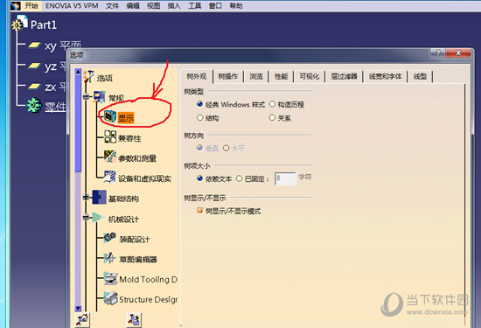Switch to the 浏览 tab
Image resolution: width=481 pixels, height=328 pixels.
[256, 76]
